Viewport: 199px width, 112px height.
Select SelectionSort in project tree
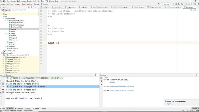15,40
